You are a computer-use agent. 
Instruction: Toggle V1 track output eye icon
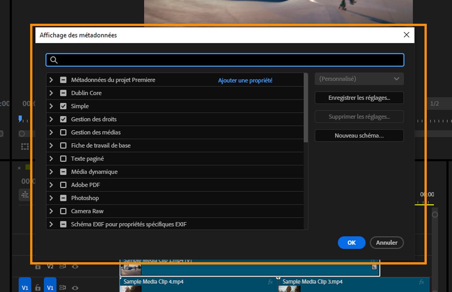click(75, 287)
